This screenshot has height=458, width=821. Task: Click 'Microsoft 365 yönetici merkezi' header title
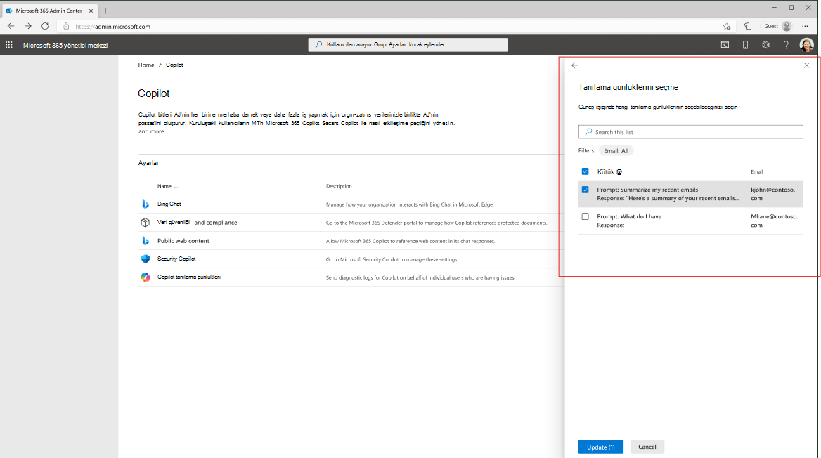(x=65, y=46)
